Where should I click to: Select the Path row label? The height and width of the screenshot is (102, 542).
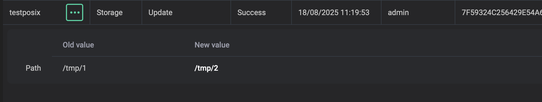point(33,68)
